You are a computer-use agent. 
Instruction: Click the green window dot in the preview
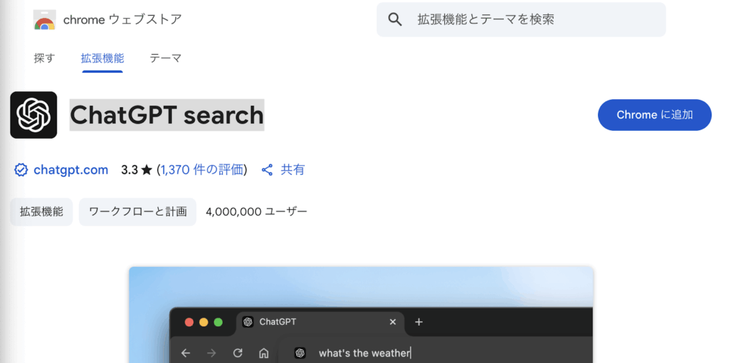pyautogui.click(x=218, y=322)
